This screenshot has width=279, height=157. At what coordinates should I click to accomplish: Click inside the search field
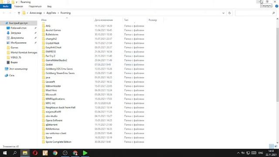pos(253,13)
